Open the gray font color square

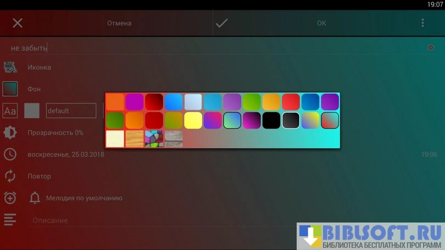tap(32, 110)
